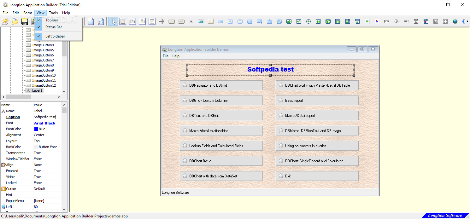Select Label1 in the component tree

point(37,90)
